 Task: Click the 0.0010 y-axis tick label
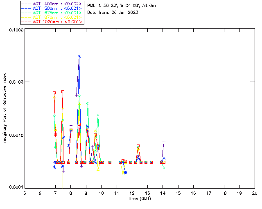click(x=16, y=135)
